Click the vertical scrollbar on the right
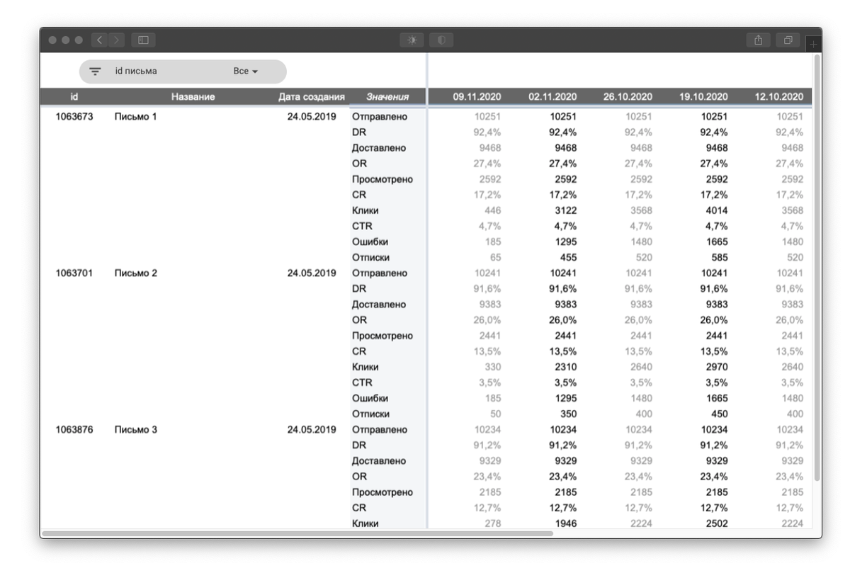The width and height of the screenshot is (850, 573). click(x=818, y=267)
